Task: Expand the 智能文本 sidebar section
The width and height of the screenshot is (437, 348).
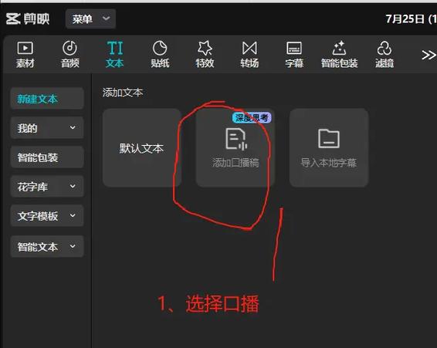Action: tap(47, 247)
